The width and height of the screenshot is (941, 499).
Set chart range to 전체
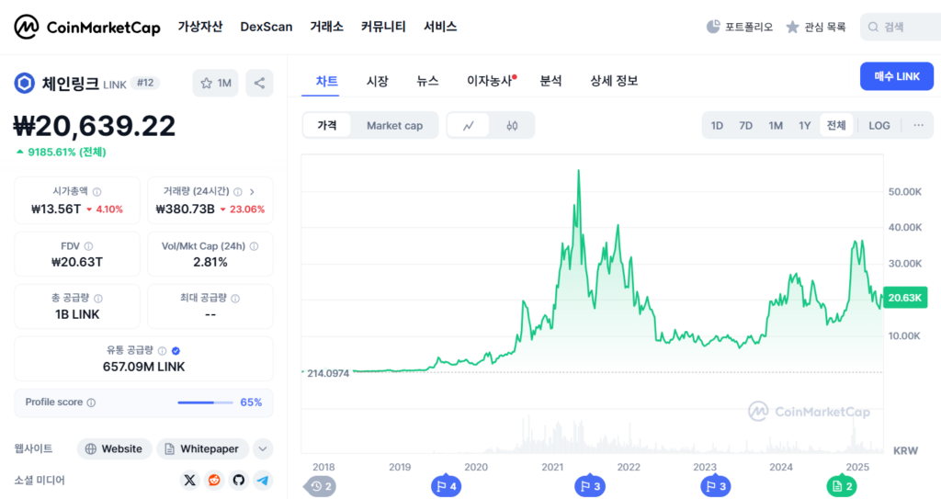pos(836,125)
